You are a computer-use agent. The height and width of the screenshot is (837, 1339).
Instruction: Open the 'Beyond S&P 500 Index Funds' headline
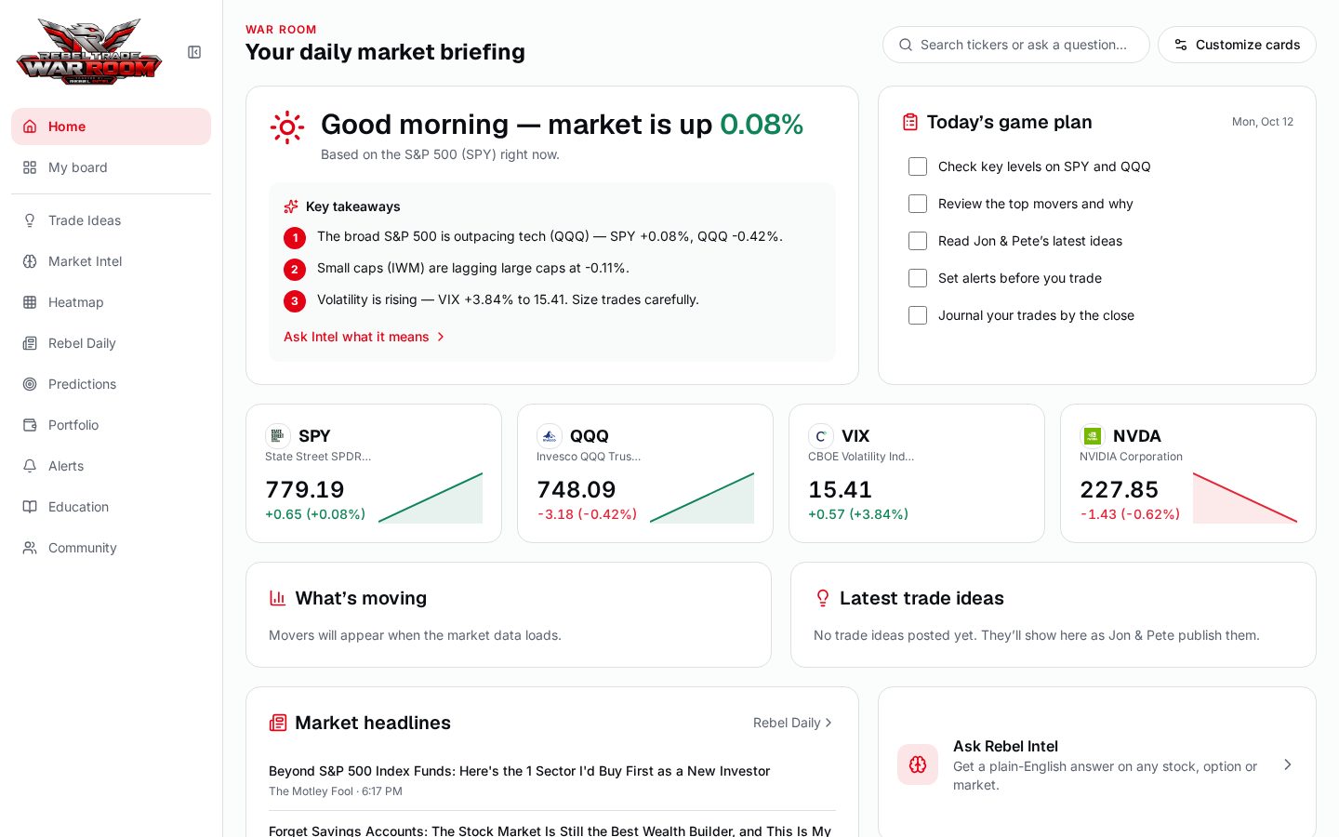point(519,771)
